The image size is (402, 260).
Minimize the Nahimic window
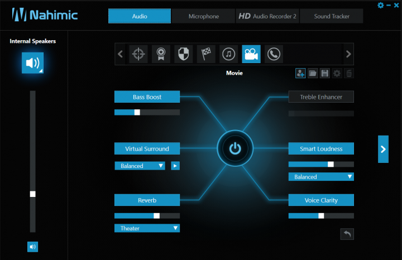pos(389,5)
